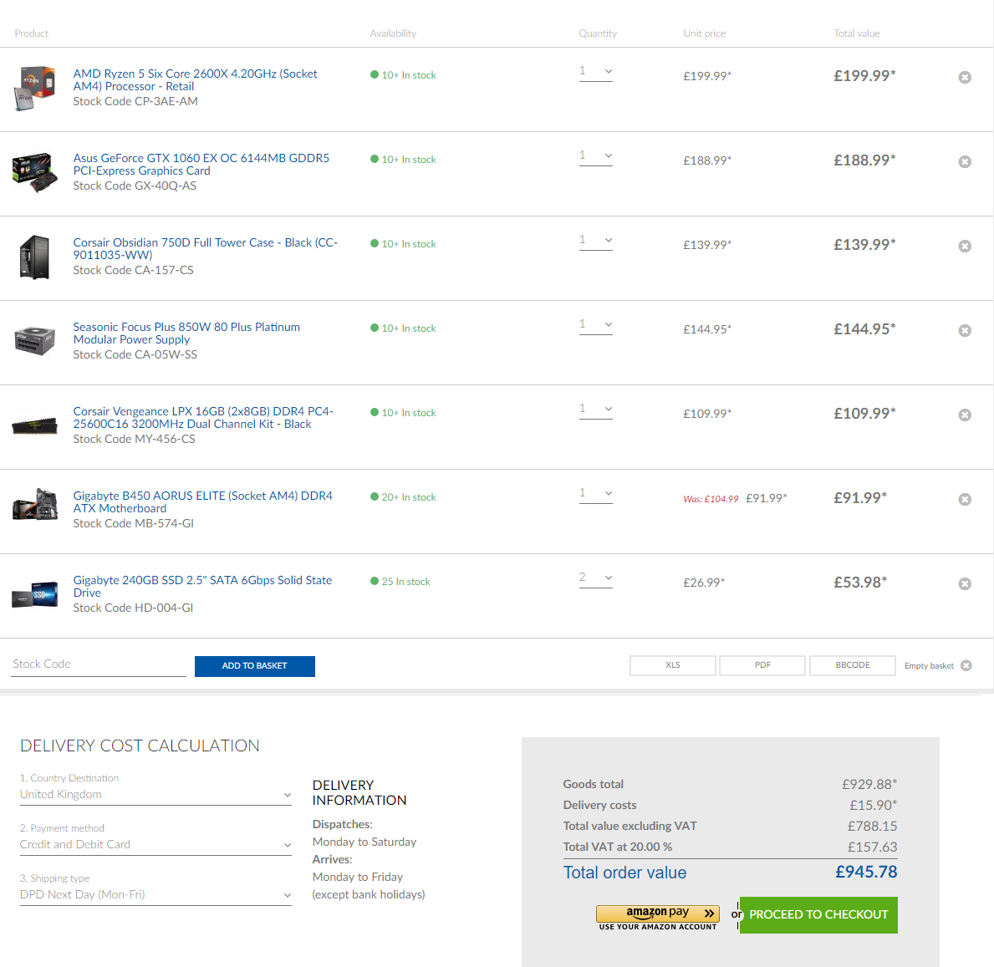The image size is (994, 967).
Task: Click Stock Code GX-40Q-AS text
Action: pos(135,186)
